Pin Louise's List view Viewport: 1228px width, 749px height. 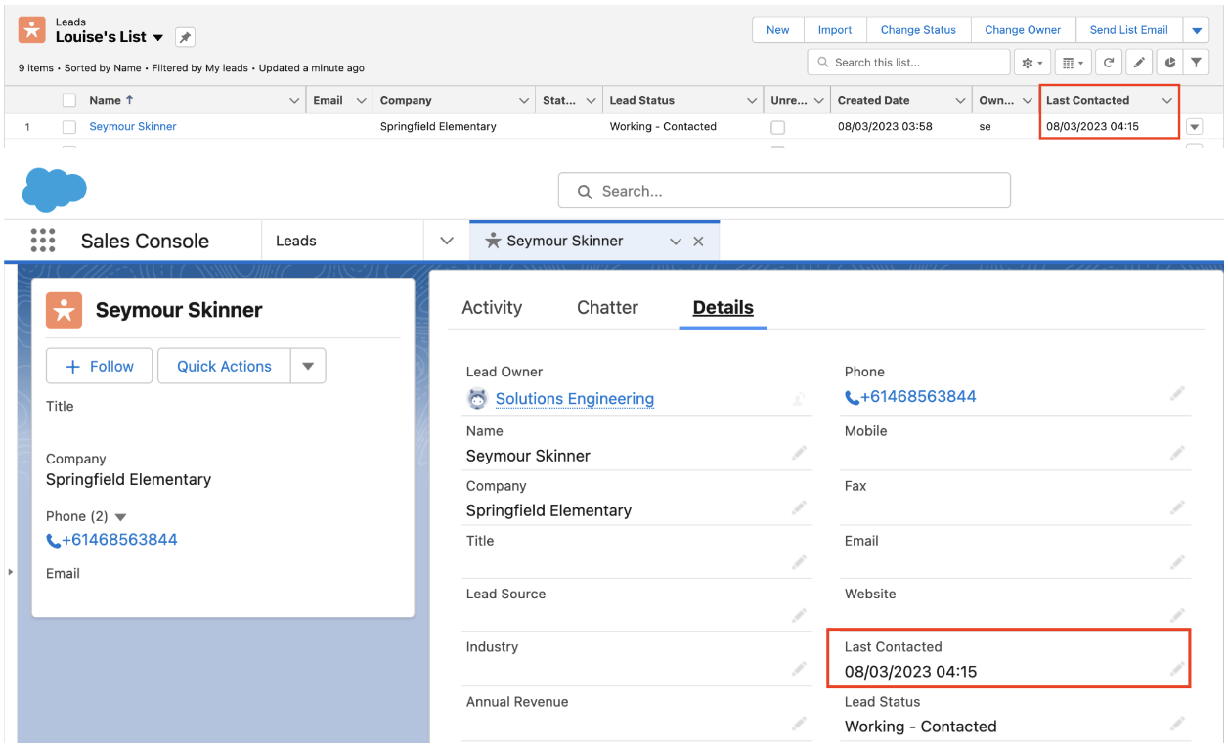(185, 37)
